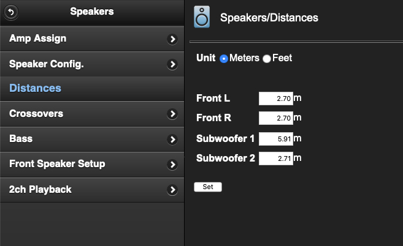This screenshot has width=403, height=246.
Task: Click the Front L distance field
Action: point(275,99)
